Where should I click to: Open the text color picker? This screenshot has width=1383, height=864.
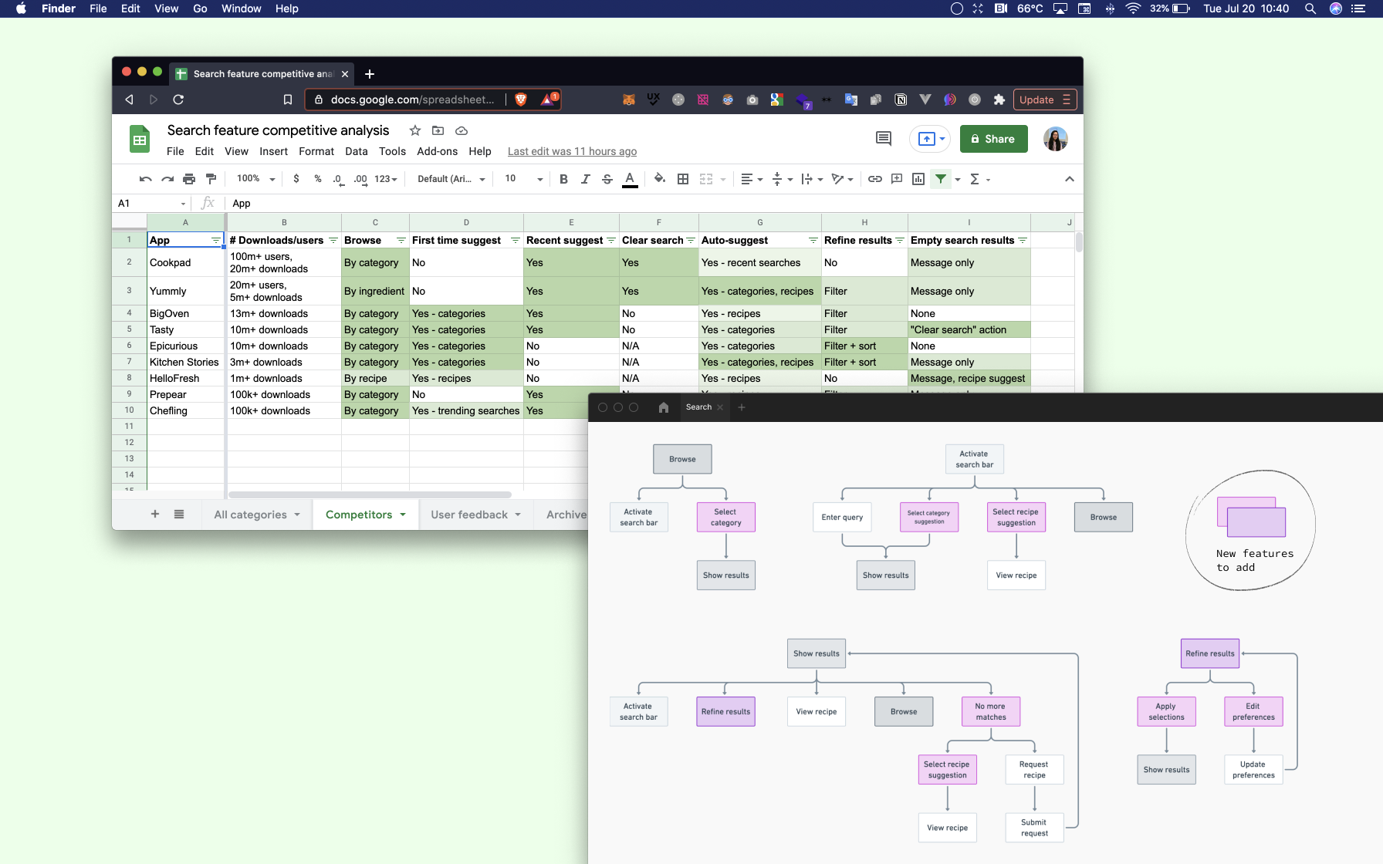(x=630, y=179)
